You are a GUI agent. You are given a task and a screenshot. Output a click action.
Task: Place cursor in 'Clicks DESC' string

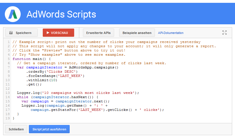65,72
